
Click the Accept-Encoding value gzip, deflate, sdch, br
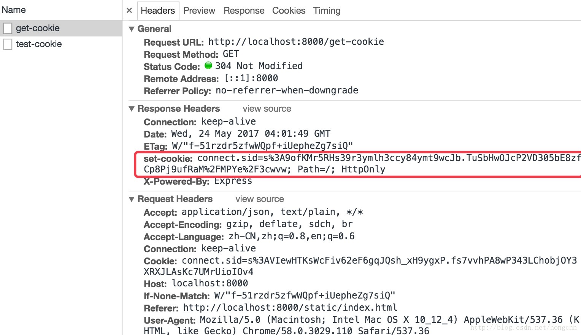[289, 224]
